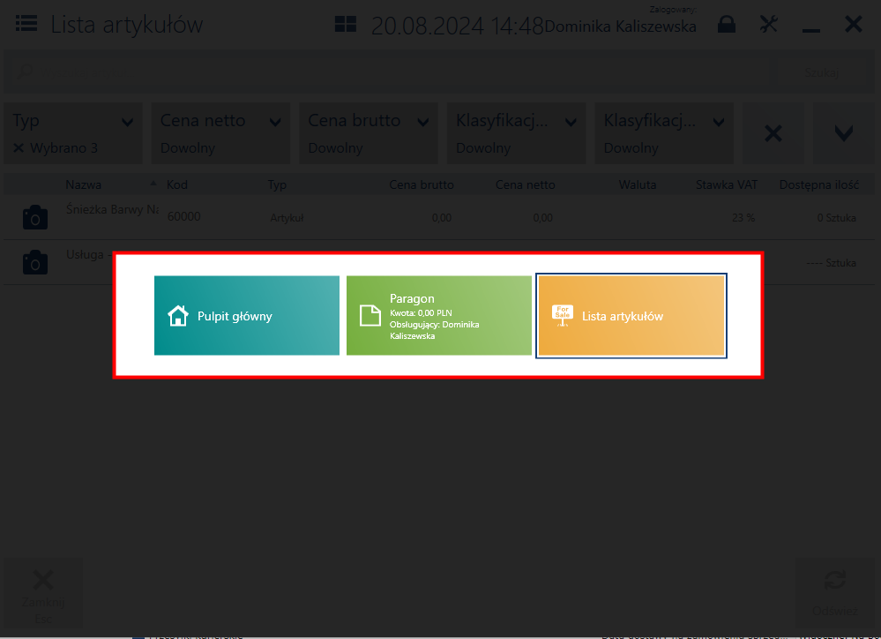The height and width of the screenshot is (639, 881).
Task: Clear all filters with the X button
Action: click(773, 133)
